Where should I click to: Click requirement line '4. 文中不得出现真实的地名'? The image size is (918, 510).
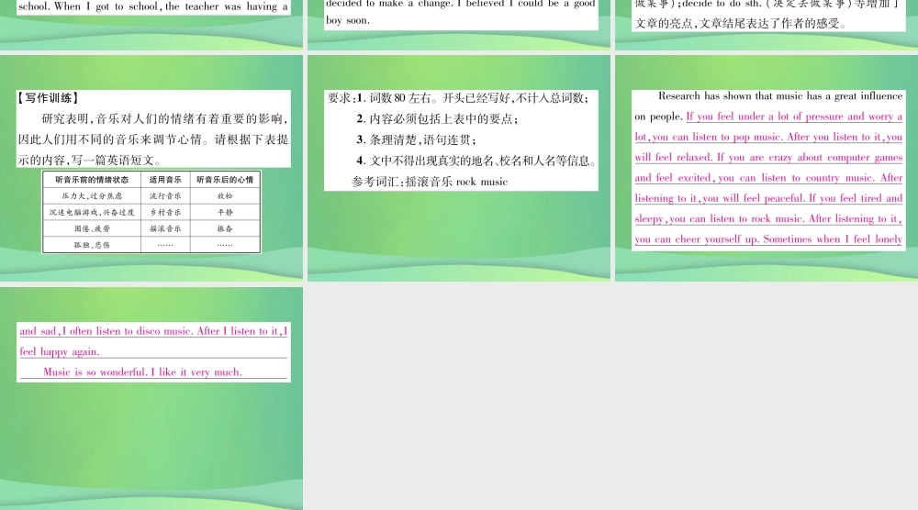pyautogui.click(x=476, y=161)
